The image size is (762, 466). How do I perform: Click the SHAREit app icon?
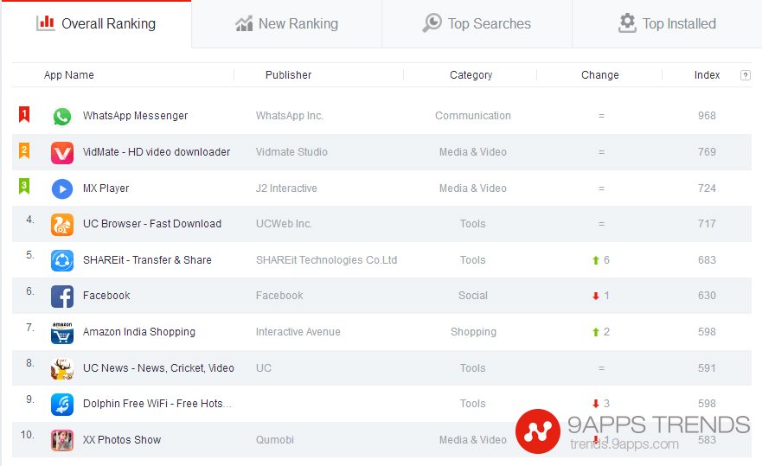pyautogui.click(x=62, y=261)
